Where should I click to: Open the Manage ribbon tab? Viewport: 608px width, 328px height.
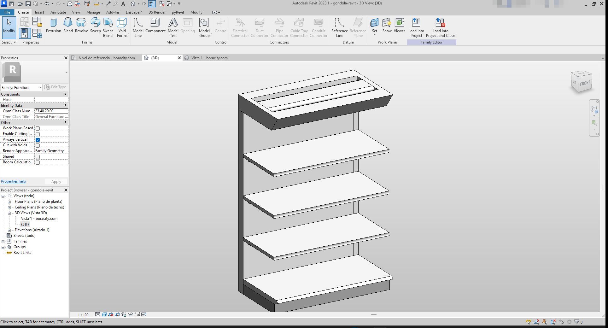(93, 12)
